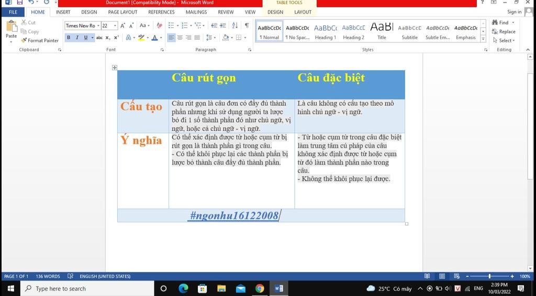Apply superscript formatting
Viewport: 536px width, 296px height.
click(x=116, y=38)
